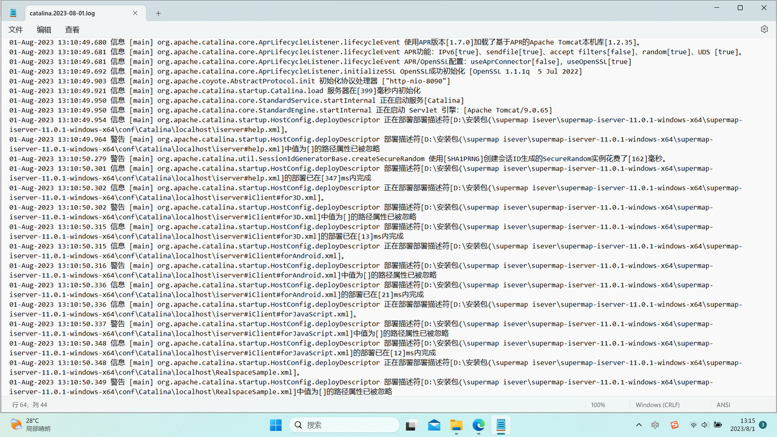The image size is (777, 437).
Task: Click the text "http-nio-8090" in the log
Action: (417, 81)
